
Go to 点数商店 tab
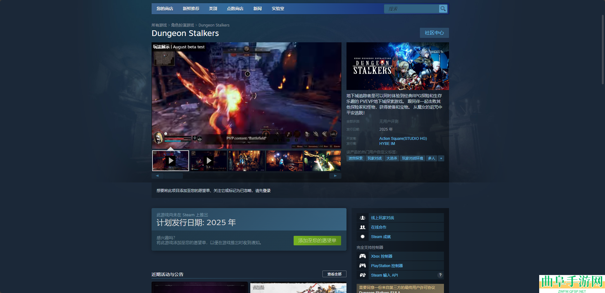tap(235, 9)
